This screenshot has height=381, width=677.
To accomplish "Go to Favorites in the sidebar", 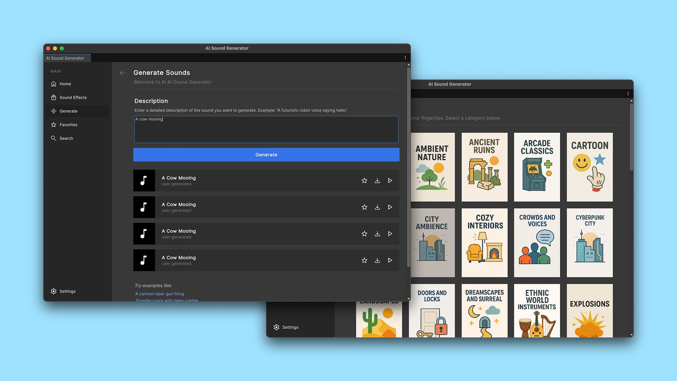I will pos(68,125).
